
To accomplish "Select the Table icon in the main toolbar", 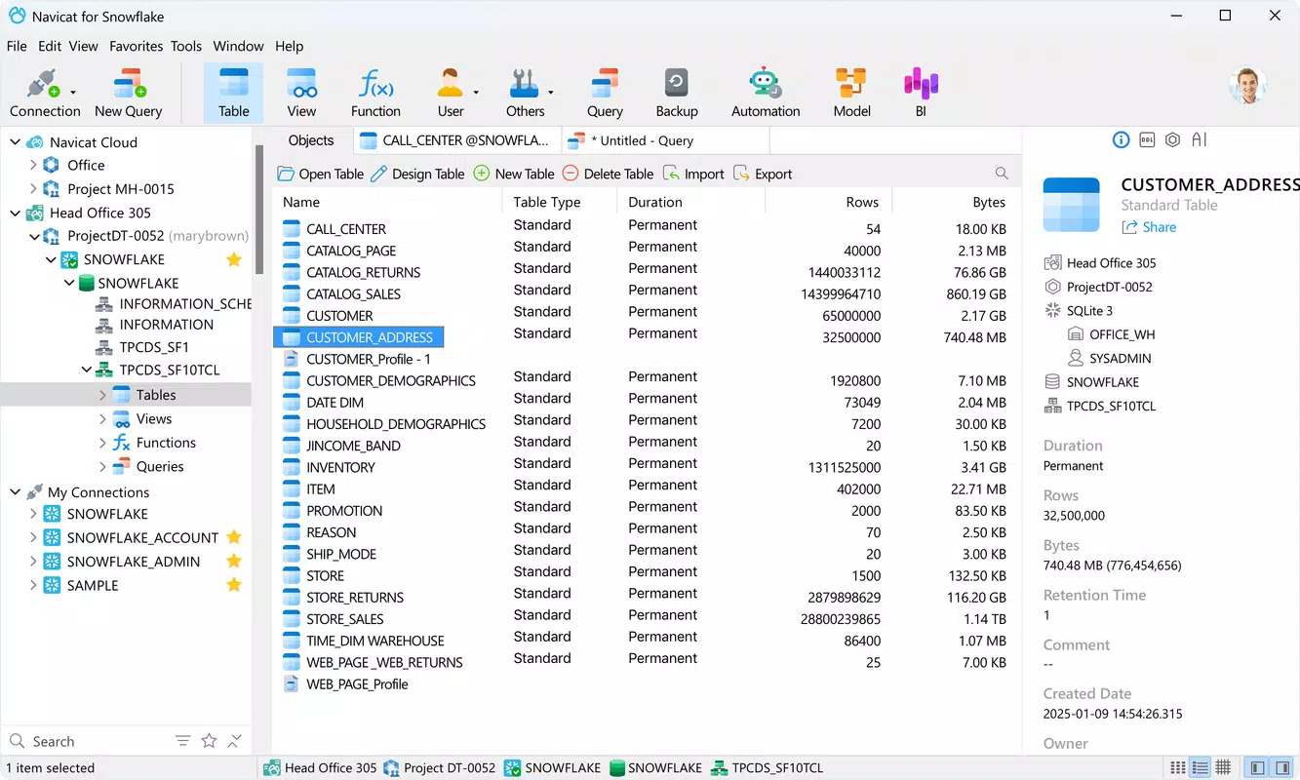I will point(233,93).
